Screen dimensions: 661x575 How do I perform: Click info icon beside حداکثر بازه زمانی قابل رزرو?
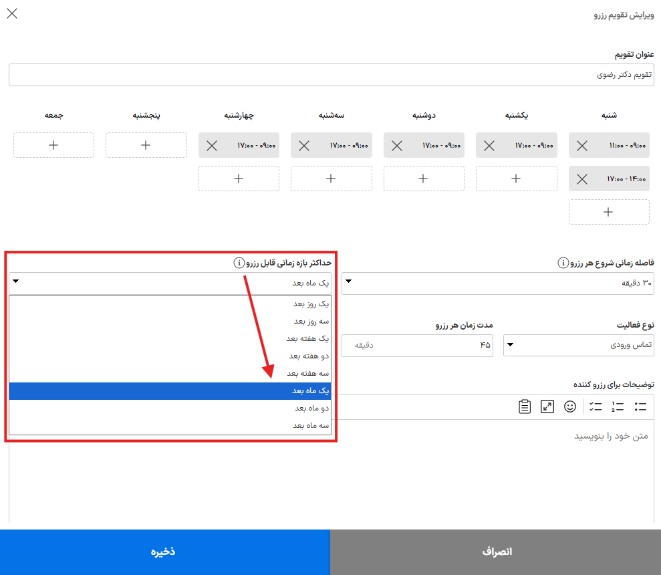[239, 263]
